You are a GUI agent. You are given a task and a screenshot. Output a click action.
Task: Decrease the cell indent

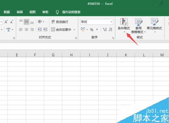click(40, 29)
